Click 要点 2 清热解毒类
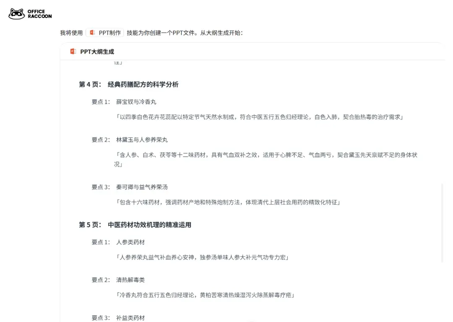Screen dimensions: 453x322 point(118,280)
